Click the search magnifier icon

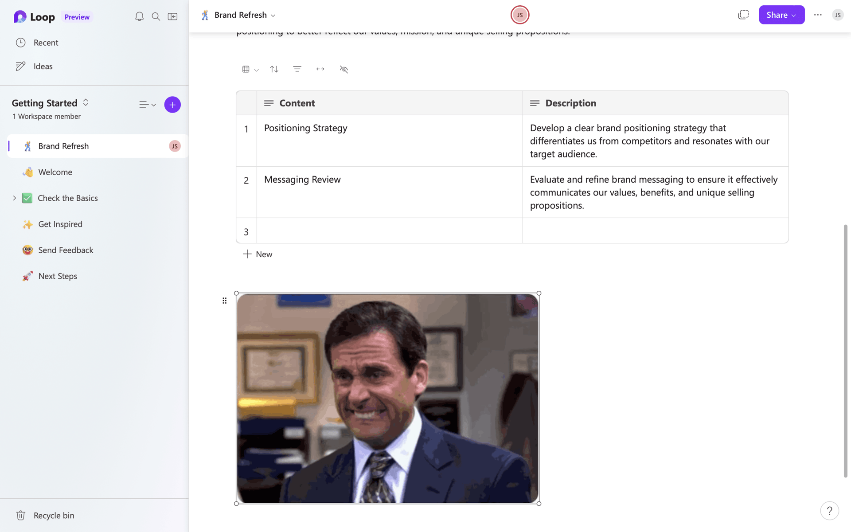(156, 17)
